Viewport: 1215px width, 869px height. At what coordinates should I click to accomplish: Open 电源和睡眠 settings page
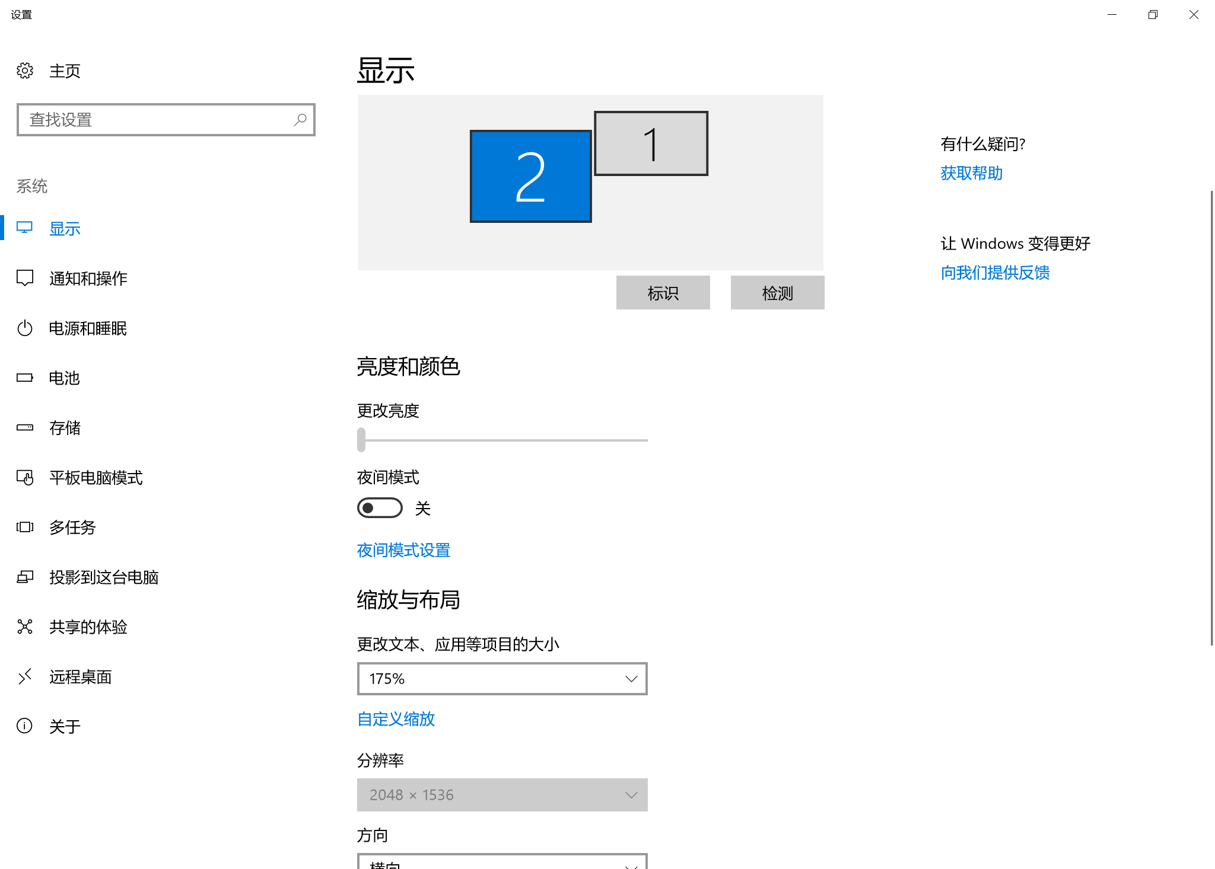point(88,328)
